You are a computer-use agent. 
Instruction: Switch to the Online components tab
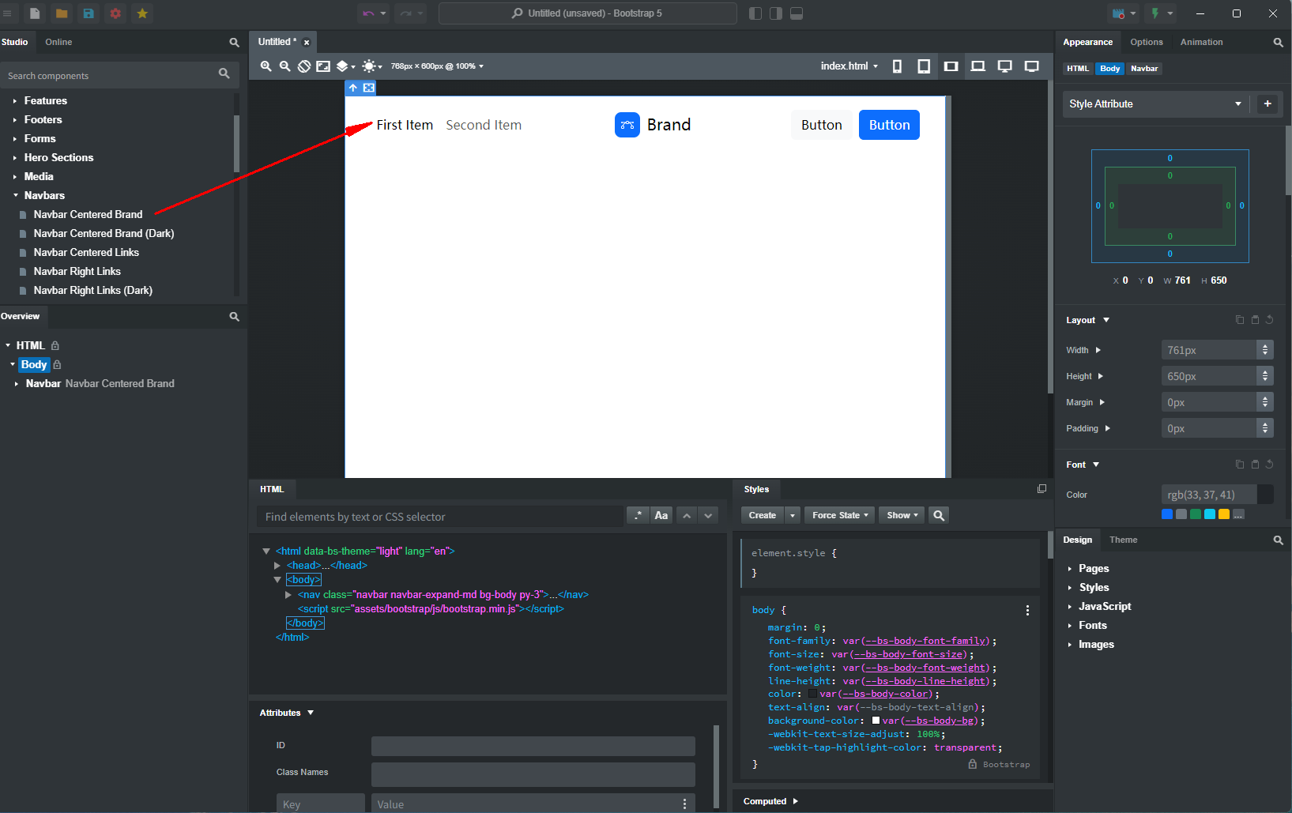pyautogui.click(x=58, y=42)
